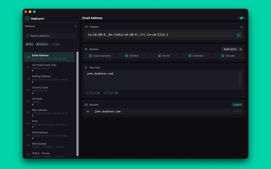Select the 10DLC - Phone pattern
The image size is (271, 169).
[49, 155]
